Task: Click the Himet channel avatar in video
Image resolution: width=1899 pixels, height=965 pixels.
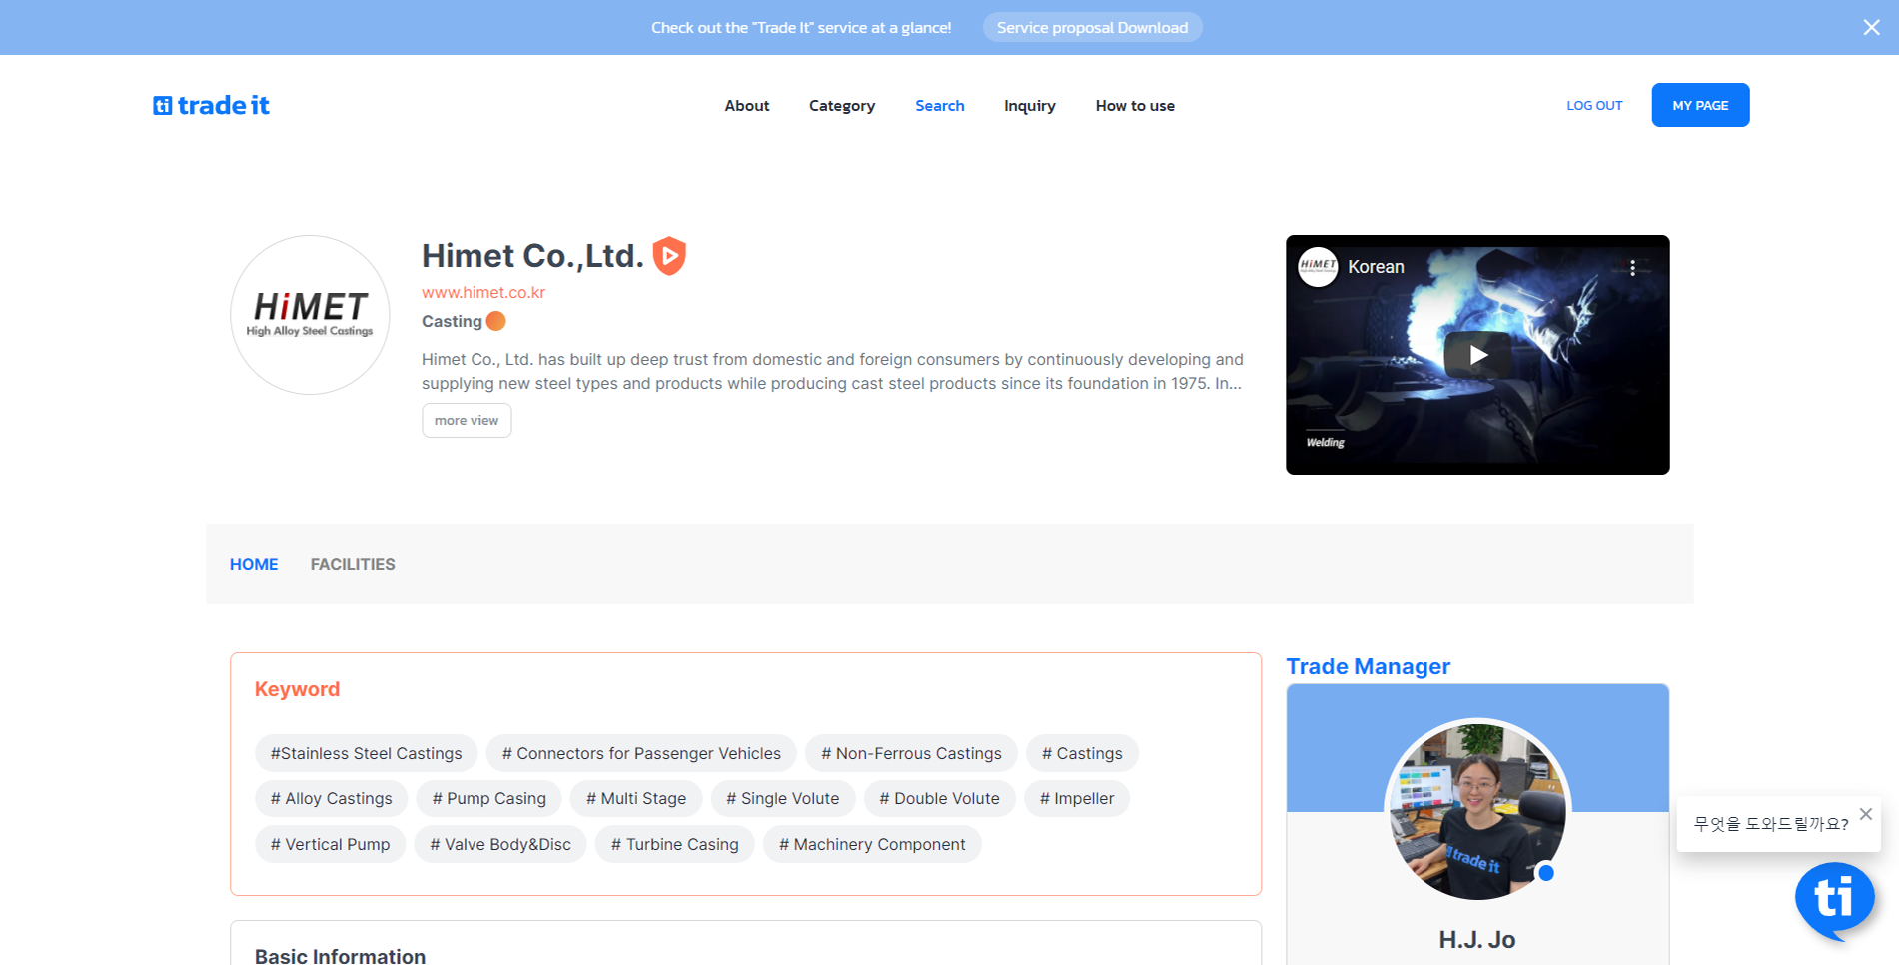Action: [1318, 267]
